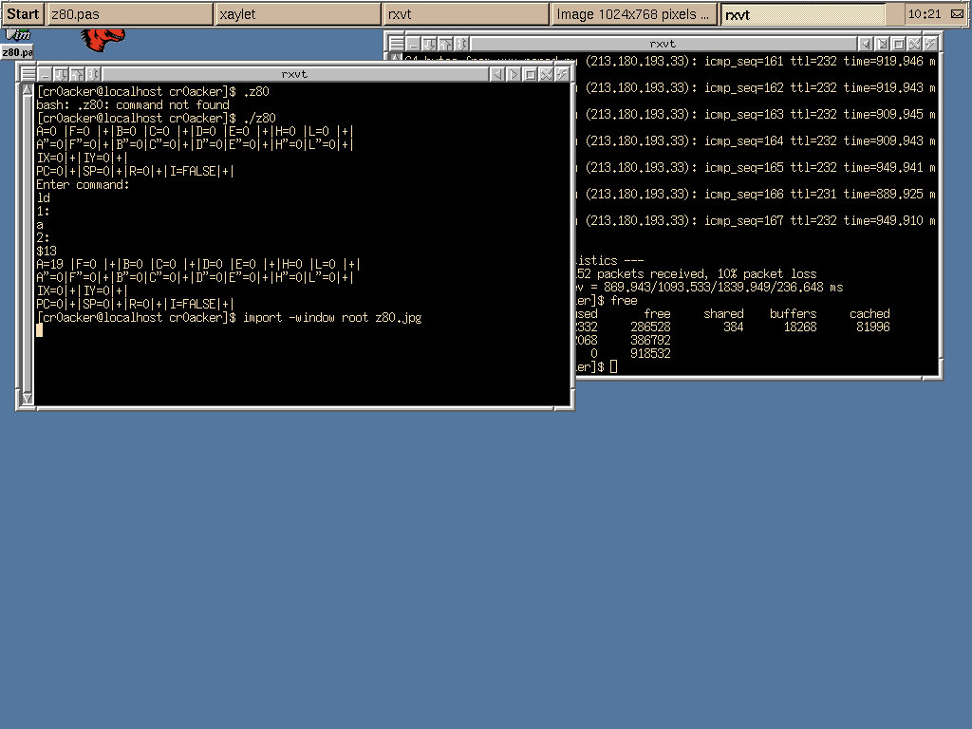Open window menu of front rxvt window
Screen dimensions: 972x729
point(28,74)
